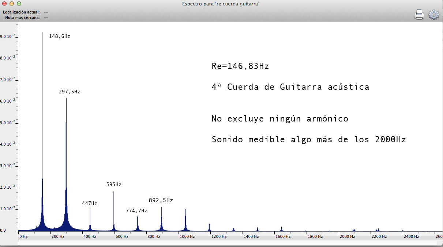Image resolution: width=443 pixels, height=247 pixels.
Task: Zoom the window using the green button
Action: tap(18, 4)
